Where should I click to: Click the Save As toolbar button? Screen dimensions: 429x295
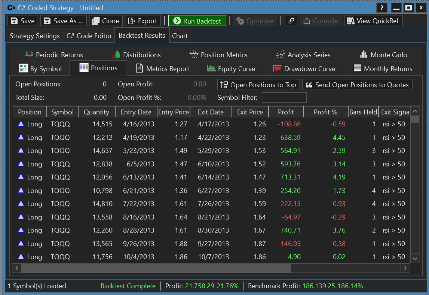(x=64, y=21)
